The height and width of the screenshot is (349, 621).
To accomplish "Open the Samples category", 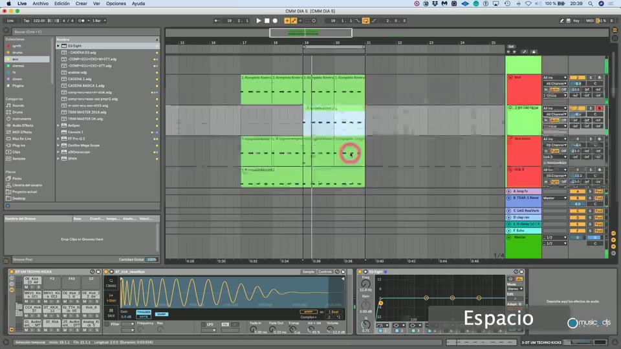I will 27,159.
